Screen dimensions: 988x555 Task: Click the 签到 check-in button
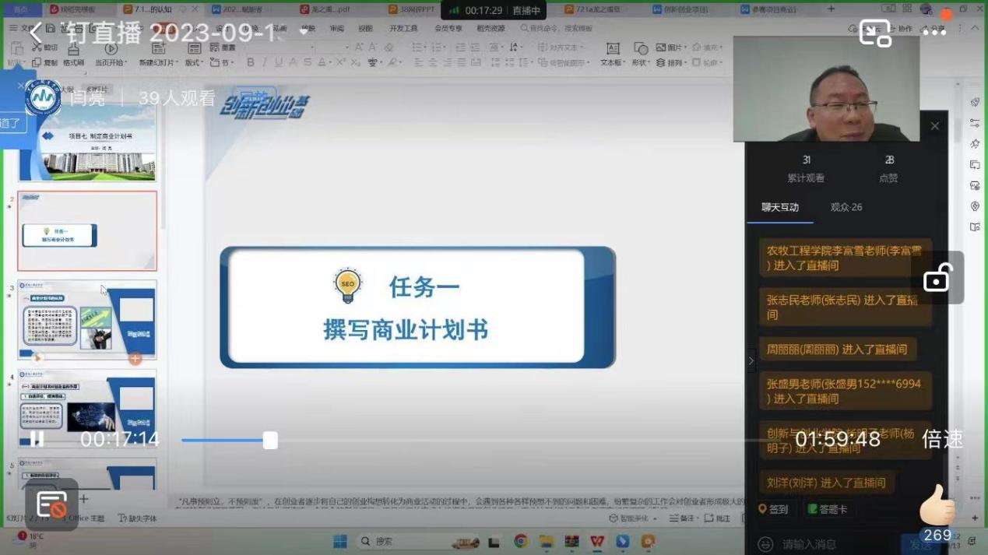[773, 509]
